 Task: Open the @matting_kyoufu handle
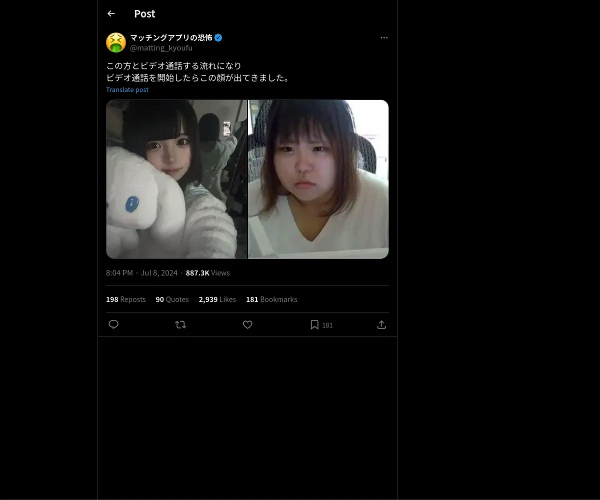click(161, 48)
